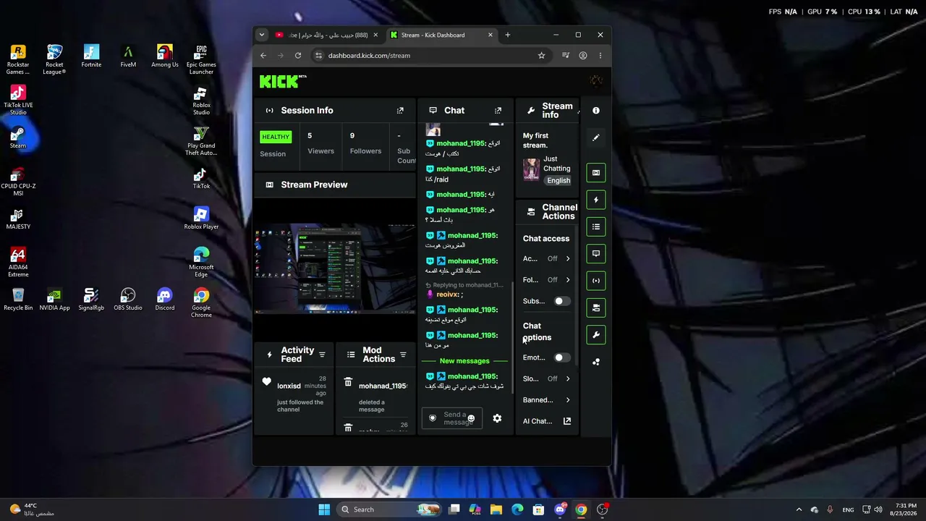Expand Banned words option

[x=546, y=399]
